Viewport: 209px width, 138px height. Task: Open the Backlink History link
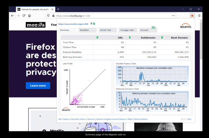79,119
